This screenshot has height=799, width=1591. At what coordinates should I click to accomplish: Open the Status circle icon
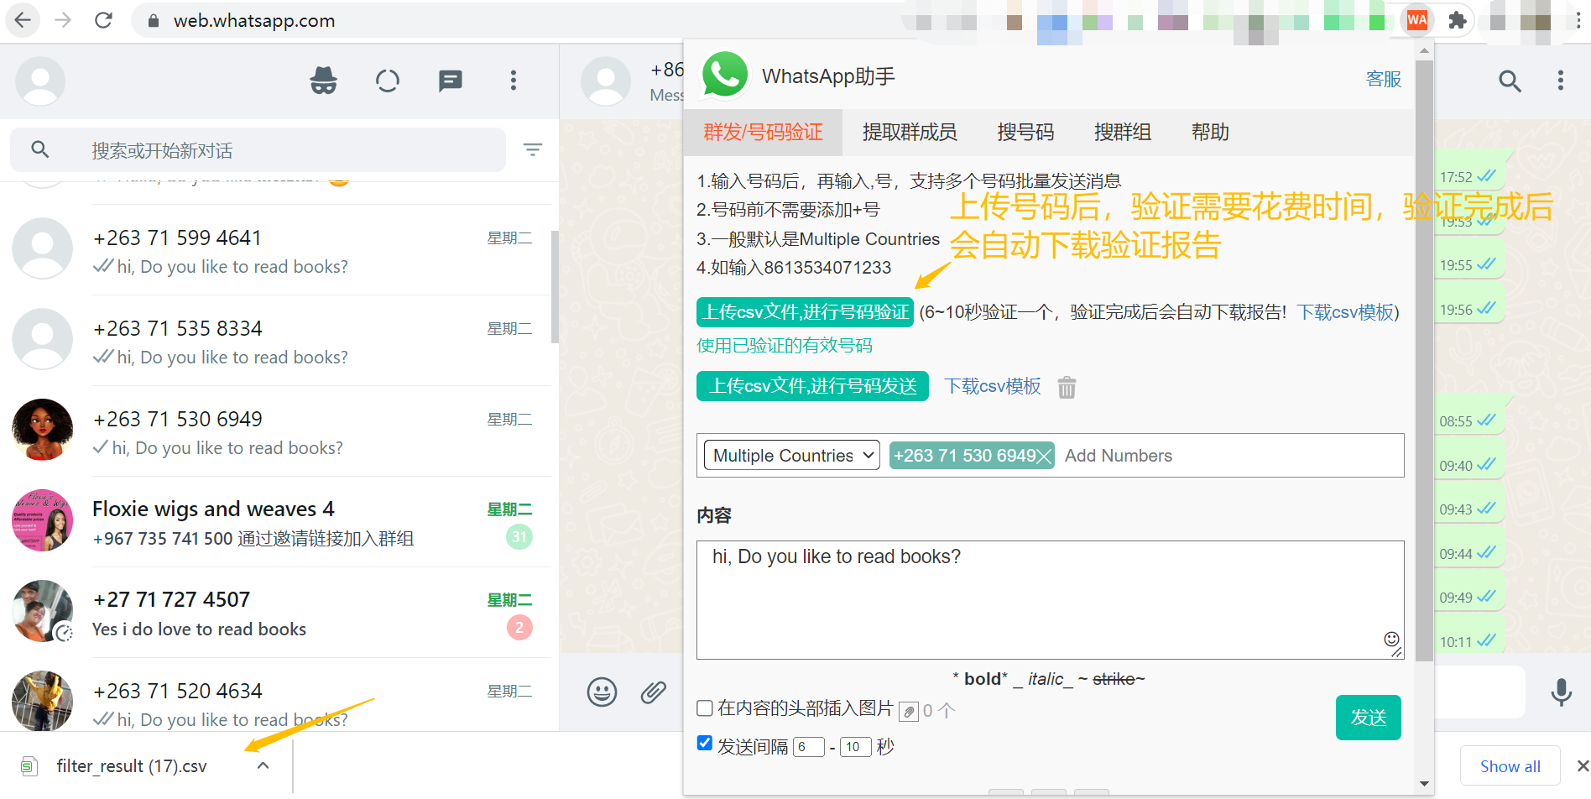pyautogui.click(x=387, y=81)
